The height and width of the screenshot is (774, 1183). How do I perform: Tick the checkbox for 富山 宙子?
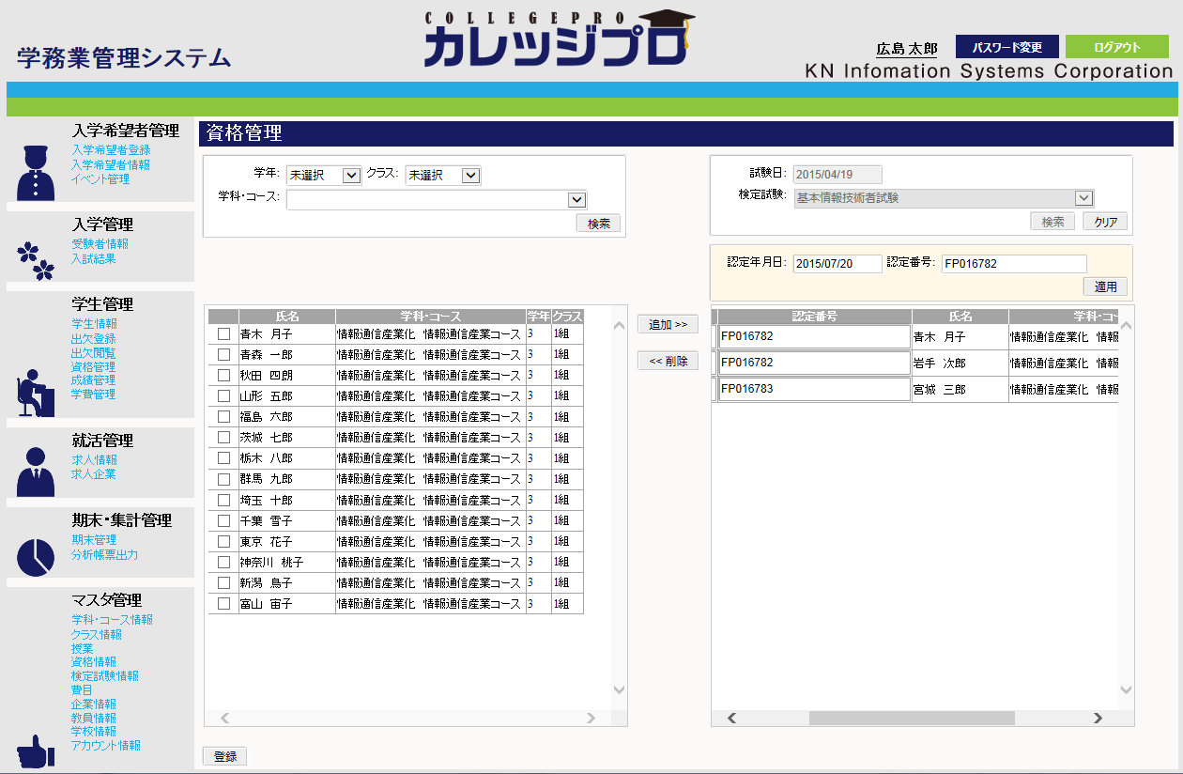click(223, 603)
